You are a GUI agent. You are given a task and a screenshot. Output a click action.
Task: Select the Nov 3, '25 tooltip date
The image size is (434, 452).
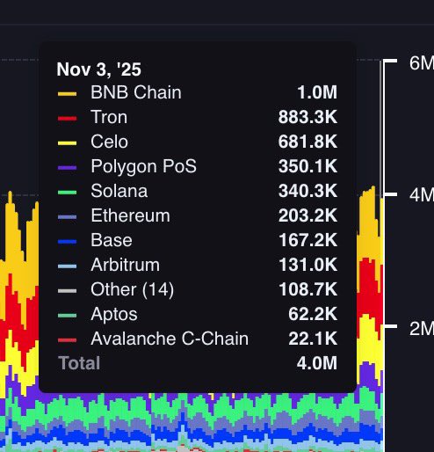[x=99, y=69]
